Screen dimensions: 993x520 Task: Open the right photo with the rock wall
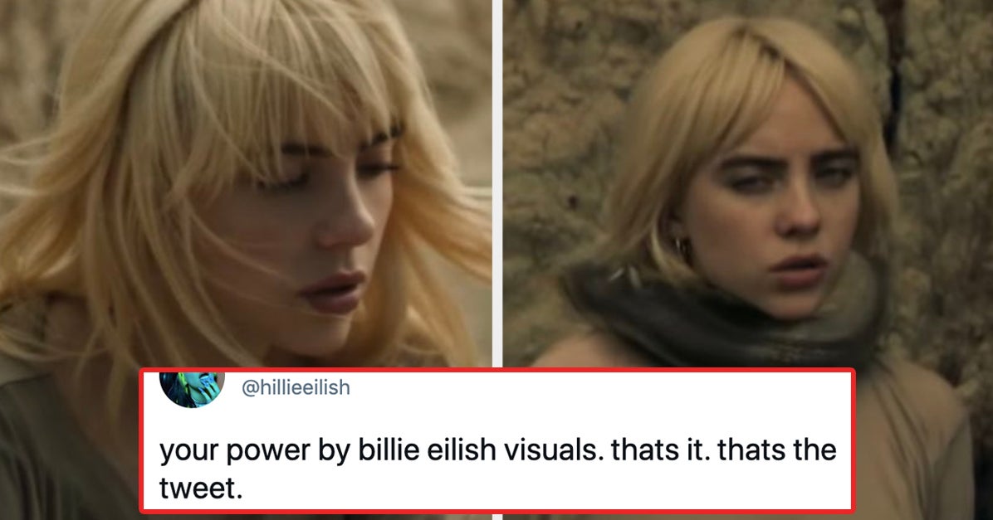(747, 183)
